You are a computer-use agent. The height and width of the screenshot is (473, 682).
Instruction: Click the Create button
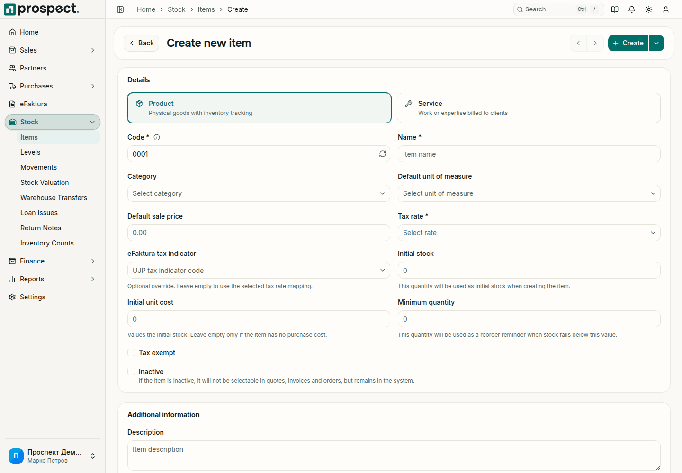click(628, 43)
